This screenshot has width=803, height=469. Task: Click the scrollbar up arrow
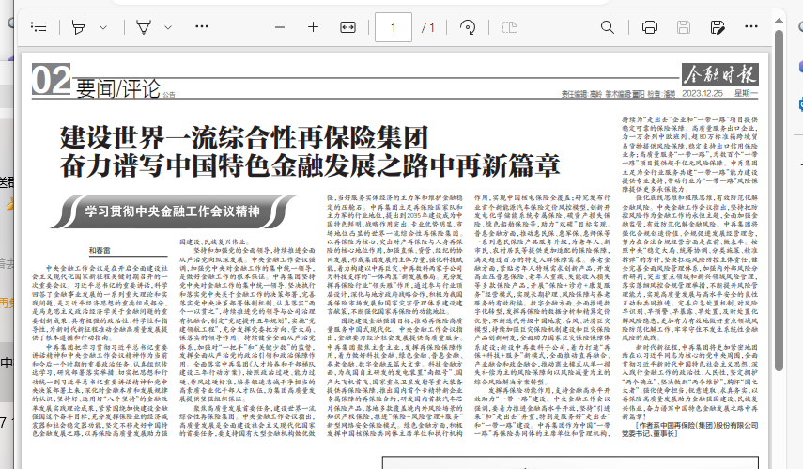coord(779,21)
